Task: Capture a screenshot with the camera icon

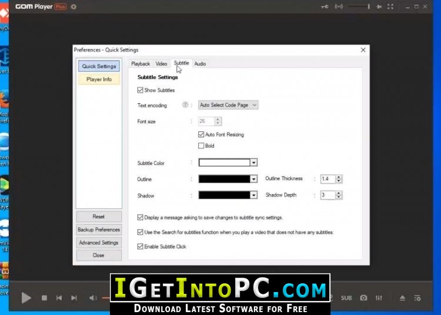Action: 363,297
